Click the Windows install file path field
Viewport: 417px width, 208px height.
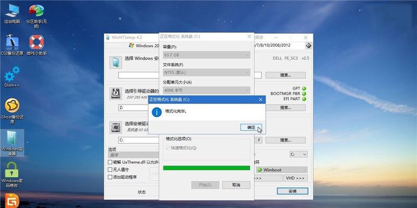(x=139, y=75)
